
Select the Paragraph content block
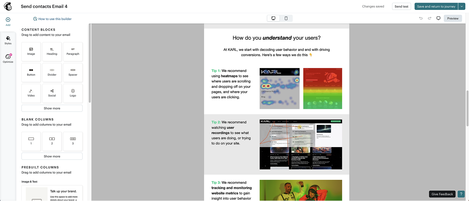(73, 52)
